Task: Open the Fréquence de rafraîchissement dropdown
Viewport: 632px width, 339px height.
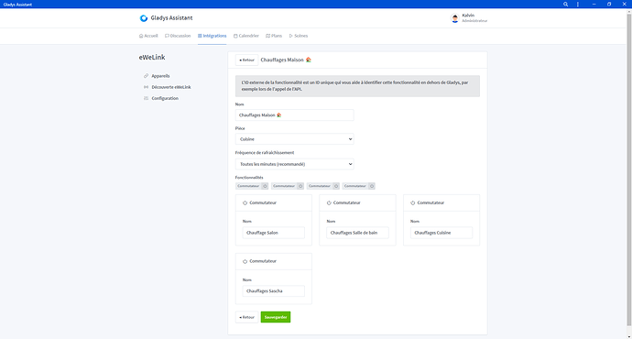Action: click(x=295, y=164)
